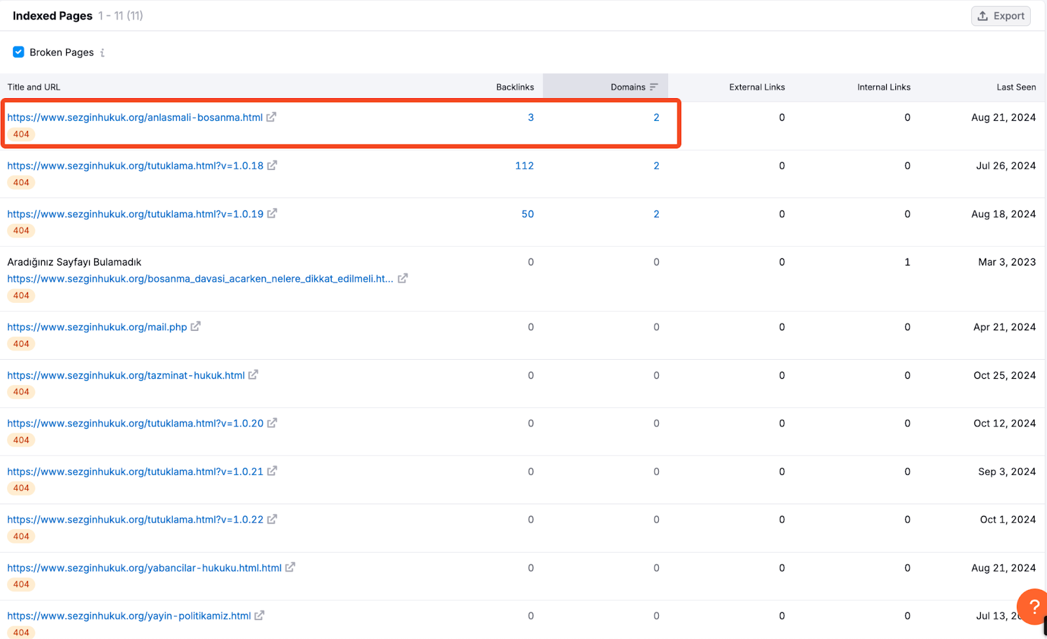Screen dimensions: 1047x639
Task: Open external link icon for anlasmali-bosanma.html
Action: 271,117
